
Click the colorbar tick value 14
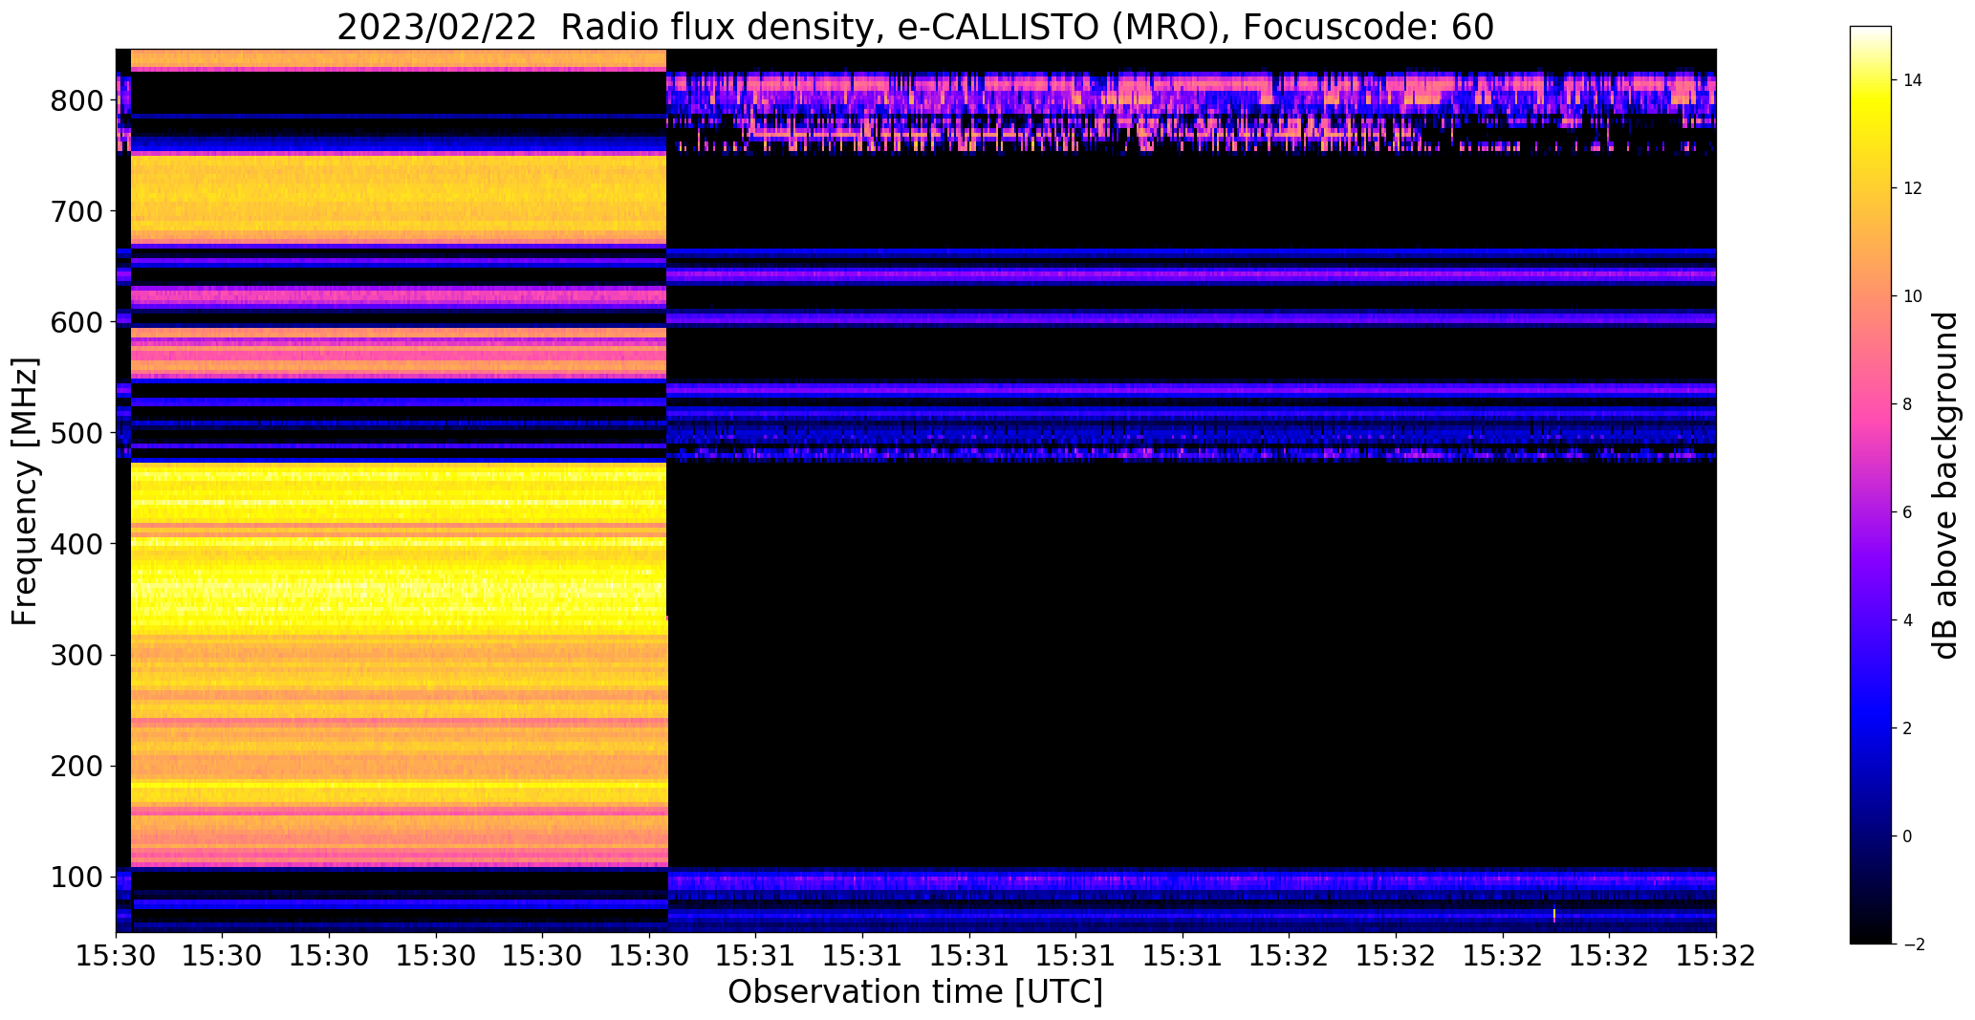(1913, 80)
